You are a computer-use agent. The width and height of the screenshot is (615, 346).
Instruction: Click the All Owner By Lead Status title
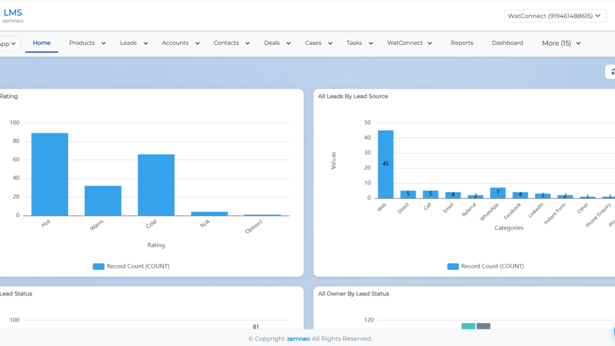[354, 293]
